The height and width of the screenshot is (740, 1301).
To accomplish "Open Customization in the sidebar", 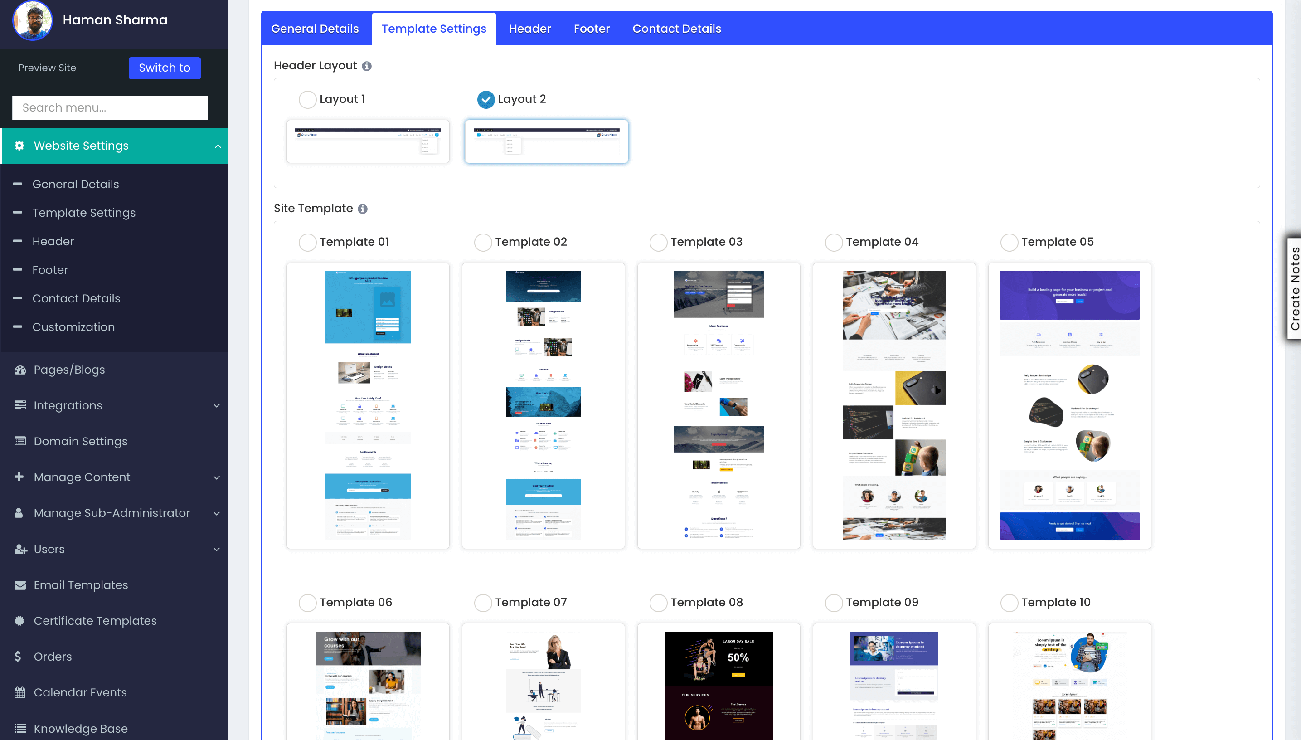I will tap(73, 327).
